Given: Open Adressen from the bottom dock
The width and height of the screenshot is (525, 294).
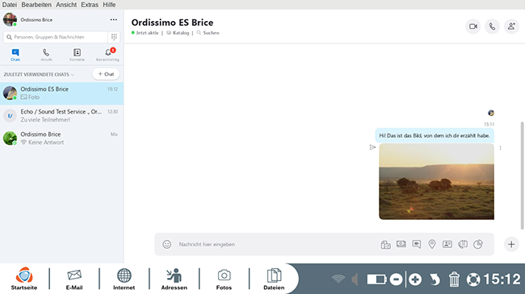Looking at the screenshot, I should point(174,279).
